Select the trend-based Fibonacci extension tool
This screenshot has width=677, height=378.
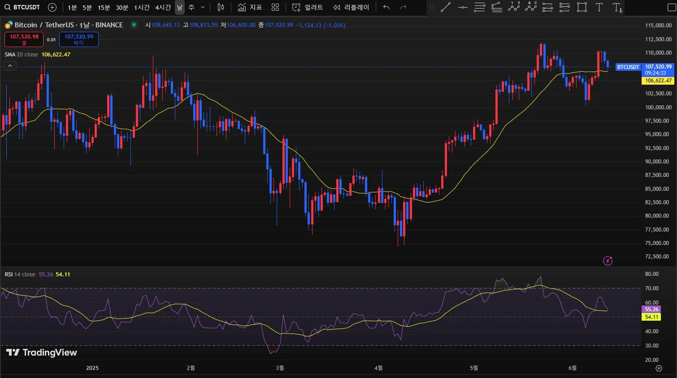[x=497, y=7]
